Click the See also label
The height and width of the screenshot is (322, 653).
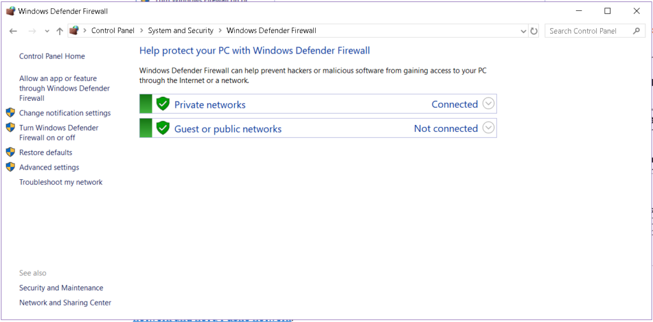point(33,273)
